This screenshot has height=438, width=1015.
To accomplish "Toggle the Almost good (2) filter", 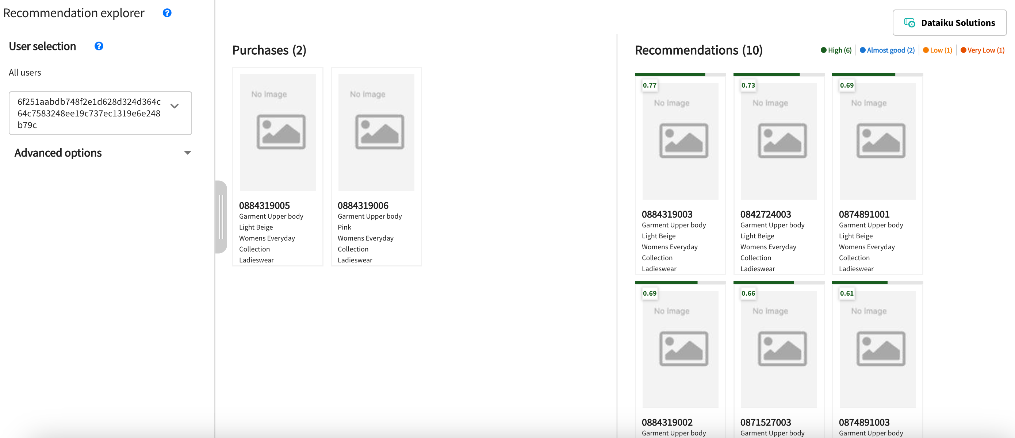I will click(x=887, y=50).
